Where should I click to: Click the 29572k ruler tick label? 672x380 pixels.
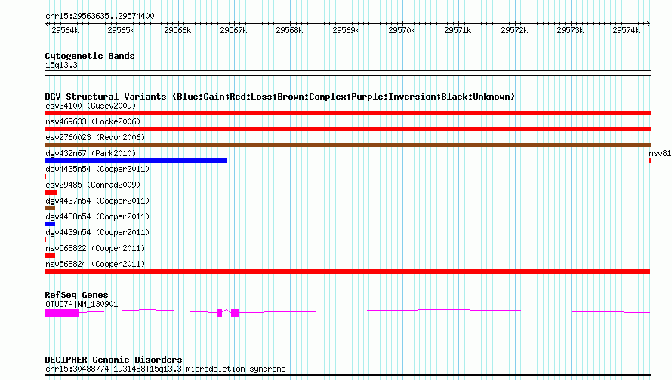[x=514, y=30]
